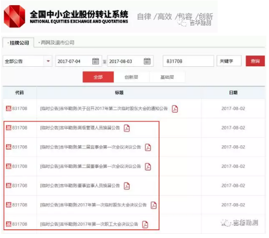This screenshot has height=238, width=269.
Task: Open PDF for 高级管理人员换届公告
Action: (126, 128)
